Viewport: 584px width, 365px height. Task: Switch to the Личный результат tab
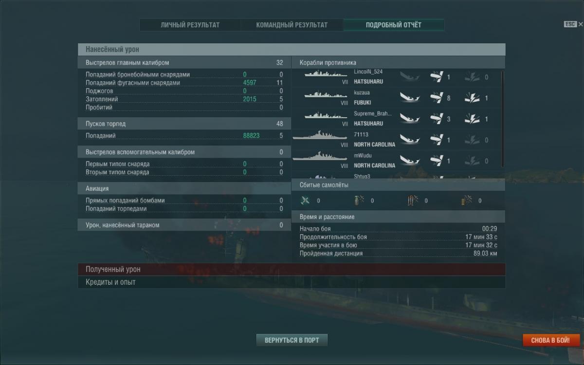[190, 25]
